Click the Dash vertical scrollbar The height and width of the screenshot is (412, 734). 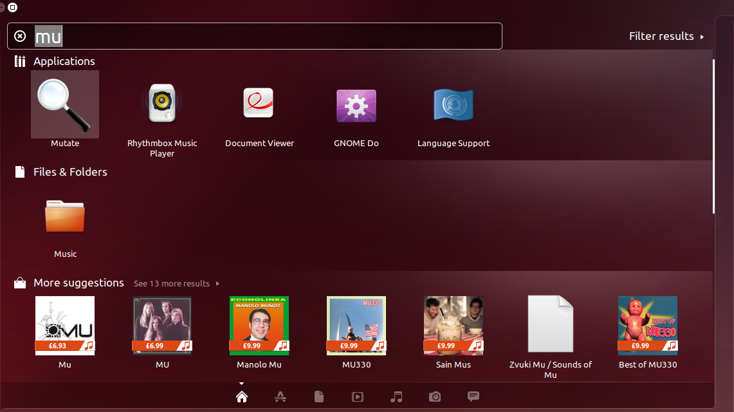714,136
